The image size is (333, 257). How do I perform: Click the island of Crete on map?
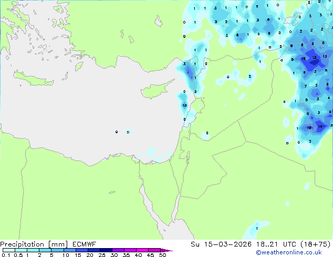point(33,79)
